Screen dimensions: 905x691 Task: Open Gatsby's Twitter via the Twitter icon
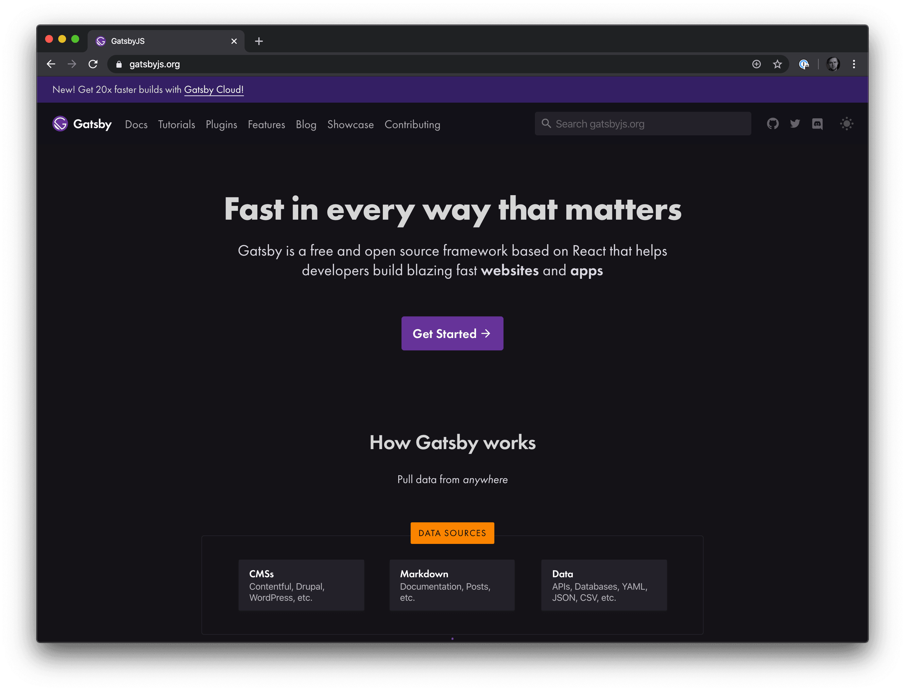pyautogui.click(x=795, y=124)
